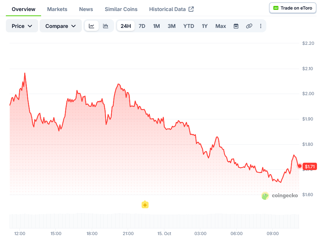The height and width of the screenshot is (238, 321).
Task: Switch to candlestick chart view
Action: pyautogui.click(x=106, y=26)
